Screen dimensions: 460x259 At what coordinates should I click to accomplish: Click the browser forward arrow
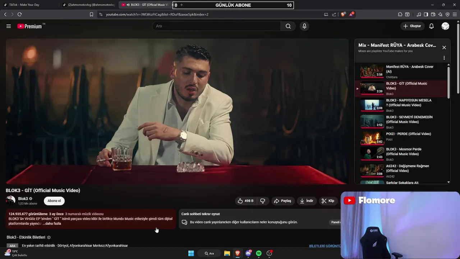click(12, 14)
